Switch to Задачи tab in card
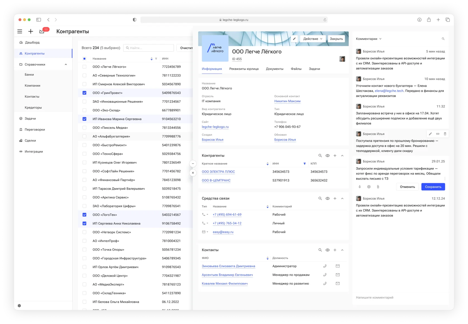468x324 pixels. [x=315, y=69]
